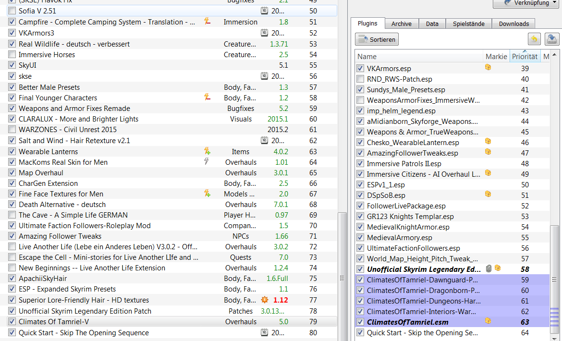Click conflict flag icon on Campfire mod row
562x341 pixels.
[208, 22]
